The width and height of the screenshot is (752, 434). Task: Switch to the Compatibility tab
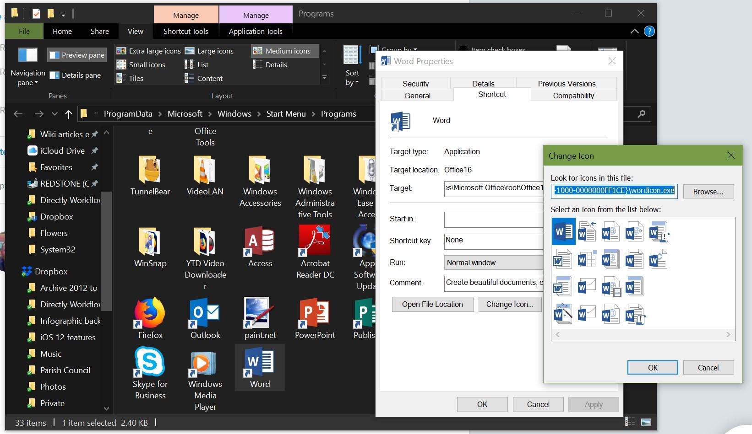(x=573, y=96)
